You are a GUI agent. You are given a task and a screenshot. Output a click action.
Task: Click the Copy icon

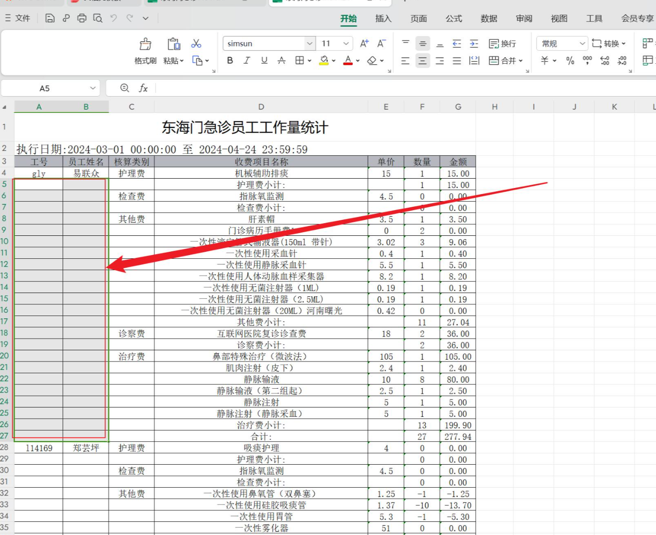click(x=197, y=60)
